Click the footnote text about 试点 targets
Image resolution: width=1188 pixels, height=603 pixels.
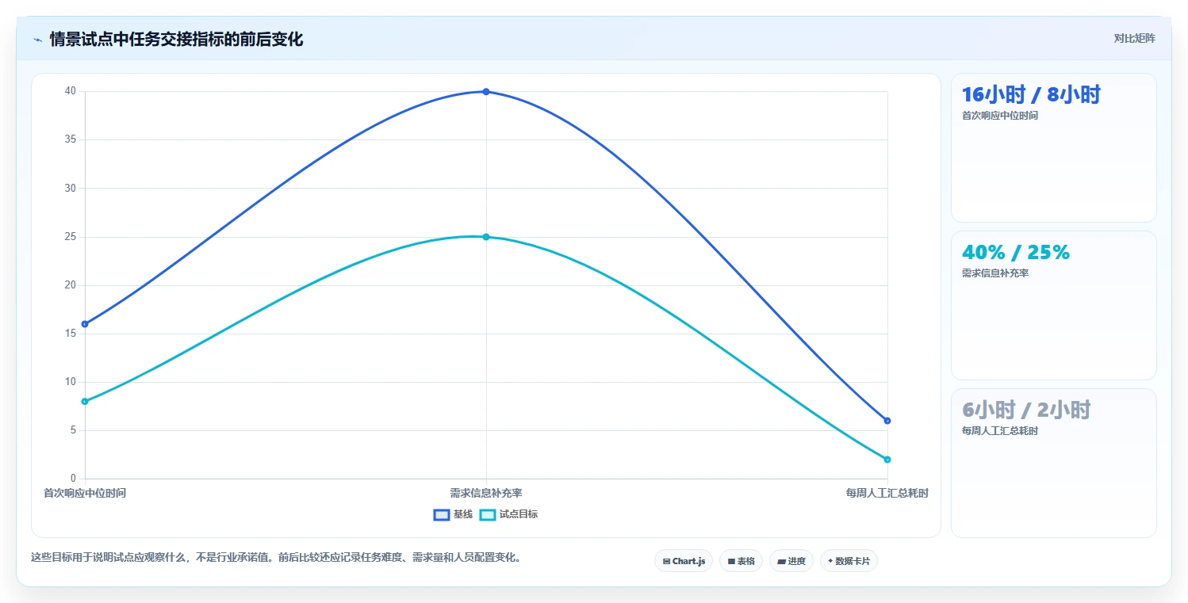pyautogui.click(x=277, y=557)
